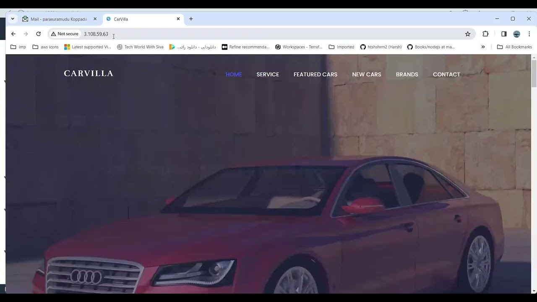Open the aws icons bookmarks folder
The width and height of the screenshot is (537, 302).
pos(45,47)
